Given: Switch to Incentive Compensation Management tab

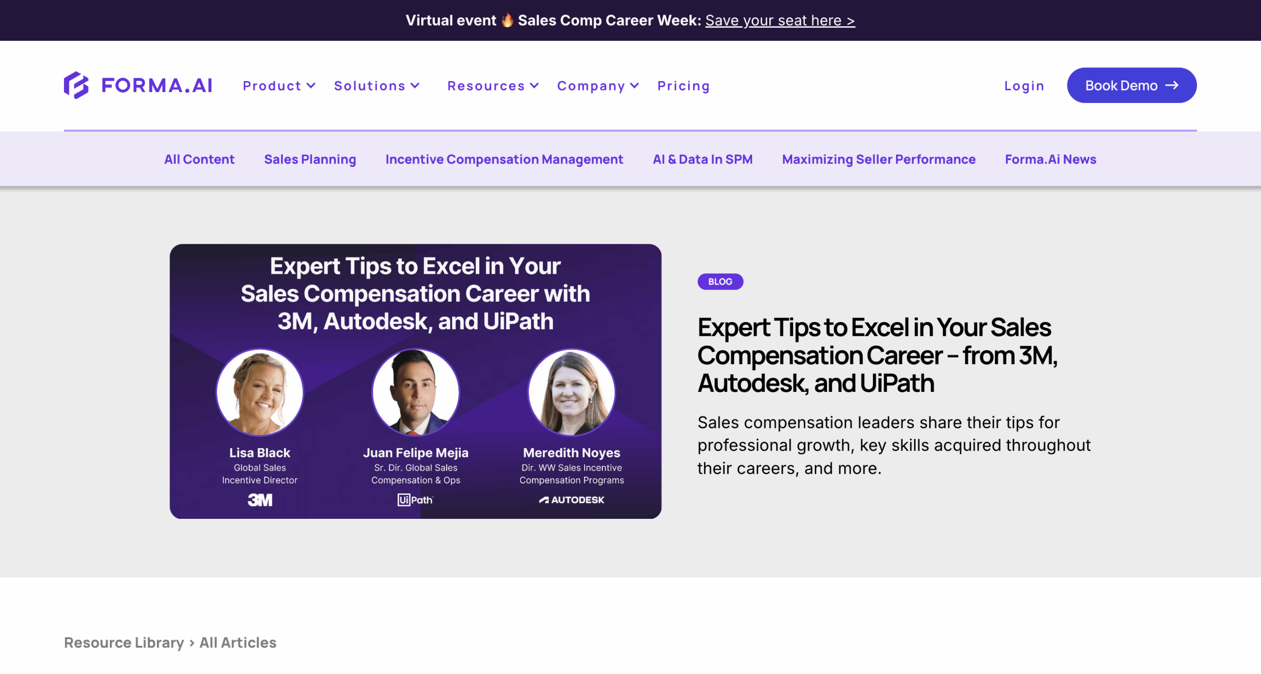Looking at the screenshot, I should tap(504, 160).
